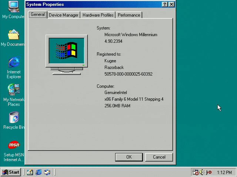This screenshot has width=237, height=177.
Task: Click tray icon with red circle
Action: click(x=209, y=172)
